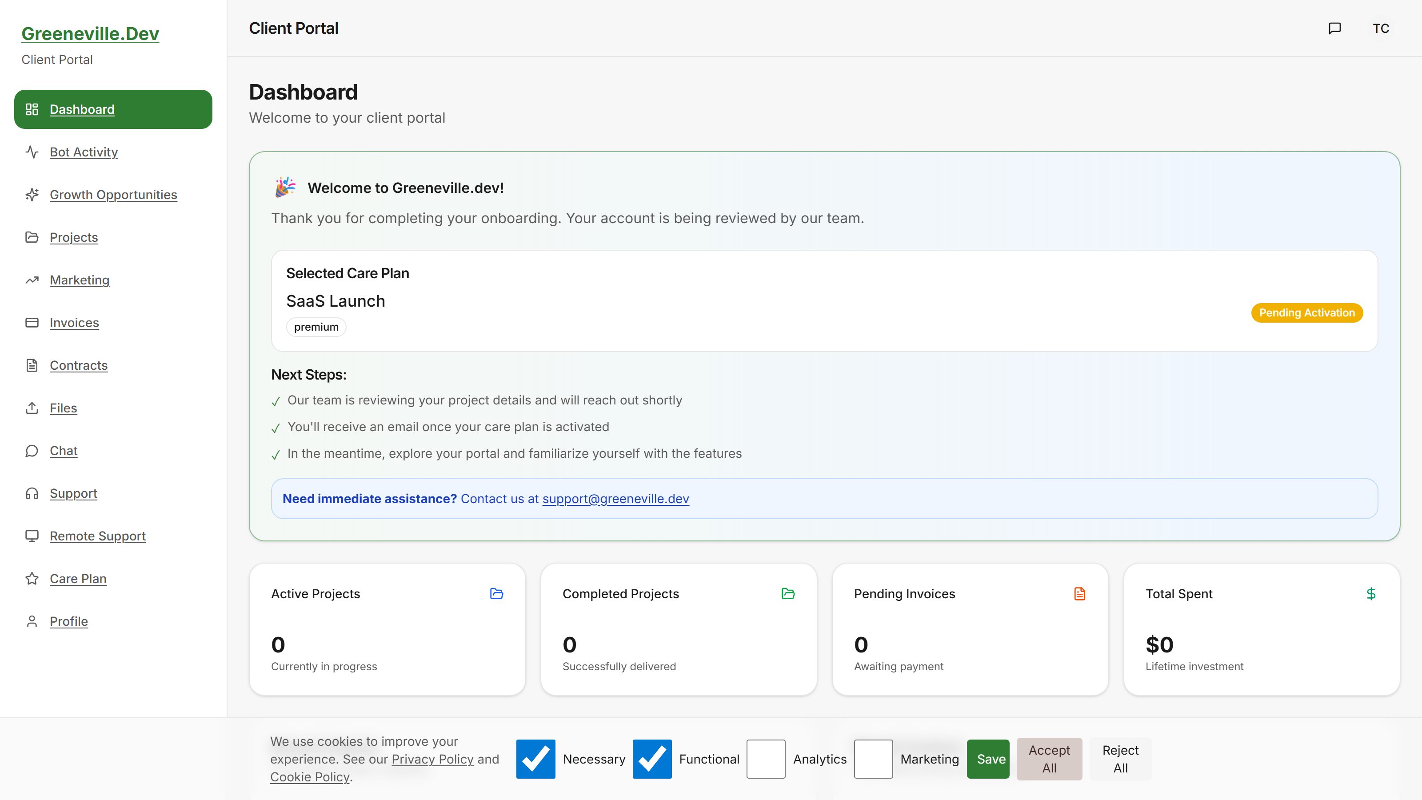Click the chat message icon in header
Image resolution: width=1422 pixels, height=800 pixels.
coord(1334,28)
